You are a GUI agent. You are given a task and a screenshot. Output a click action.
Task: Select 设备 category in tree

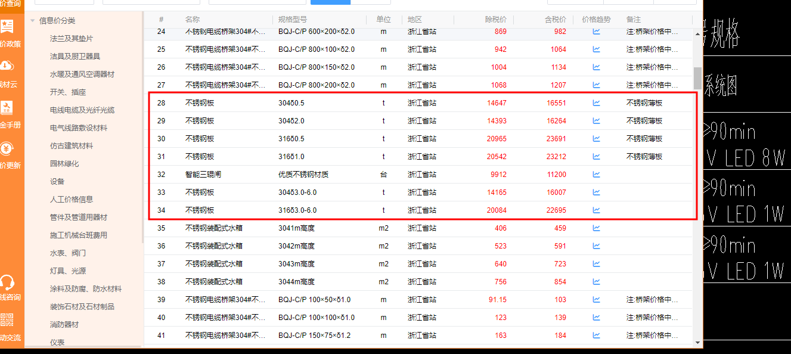(57, 182)
